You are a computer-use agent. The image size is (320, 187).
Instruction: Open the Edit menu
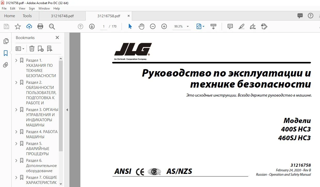click(x=13, y=8)
